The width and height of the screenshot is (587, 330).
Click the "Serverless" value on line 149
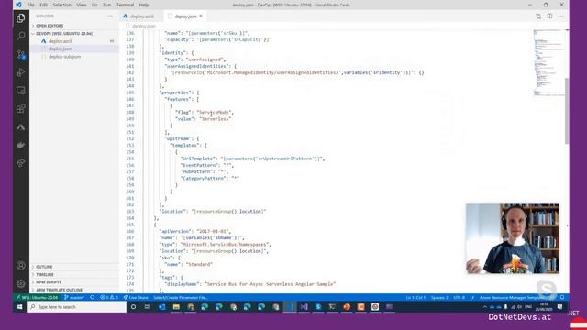pos(216,119)
